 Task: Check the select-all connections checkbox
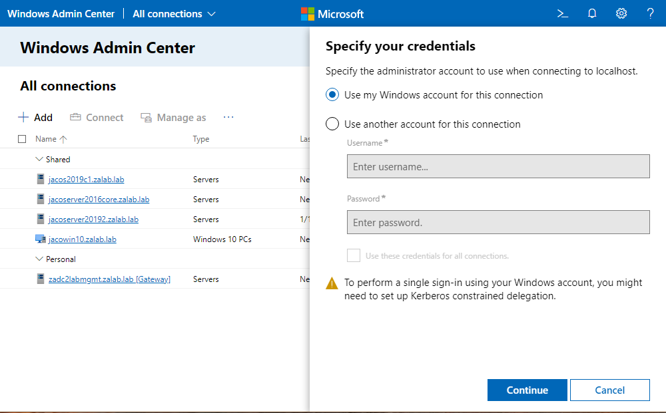click(22, 139)
